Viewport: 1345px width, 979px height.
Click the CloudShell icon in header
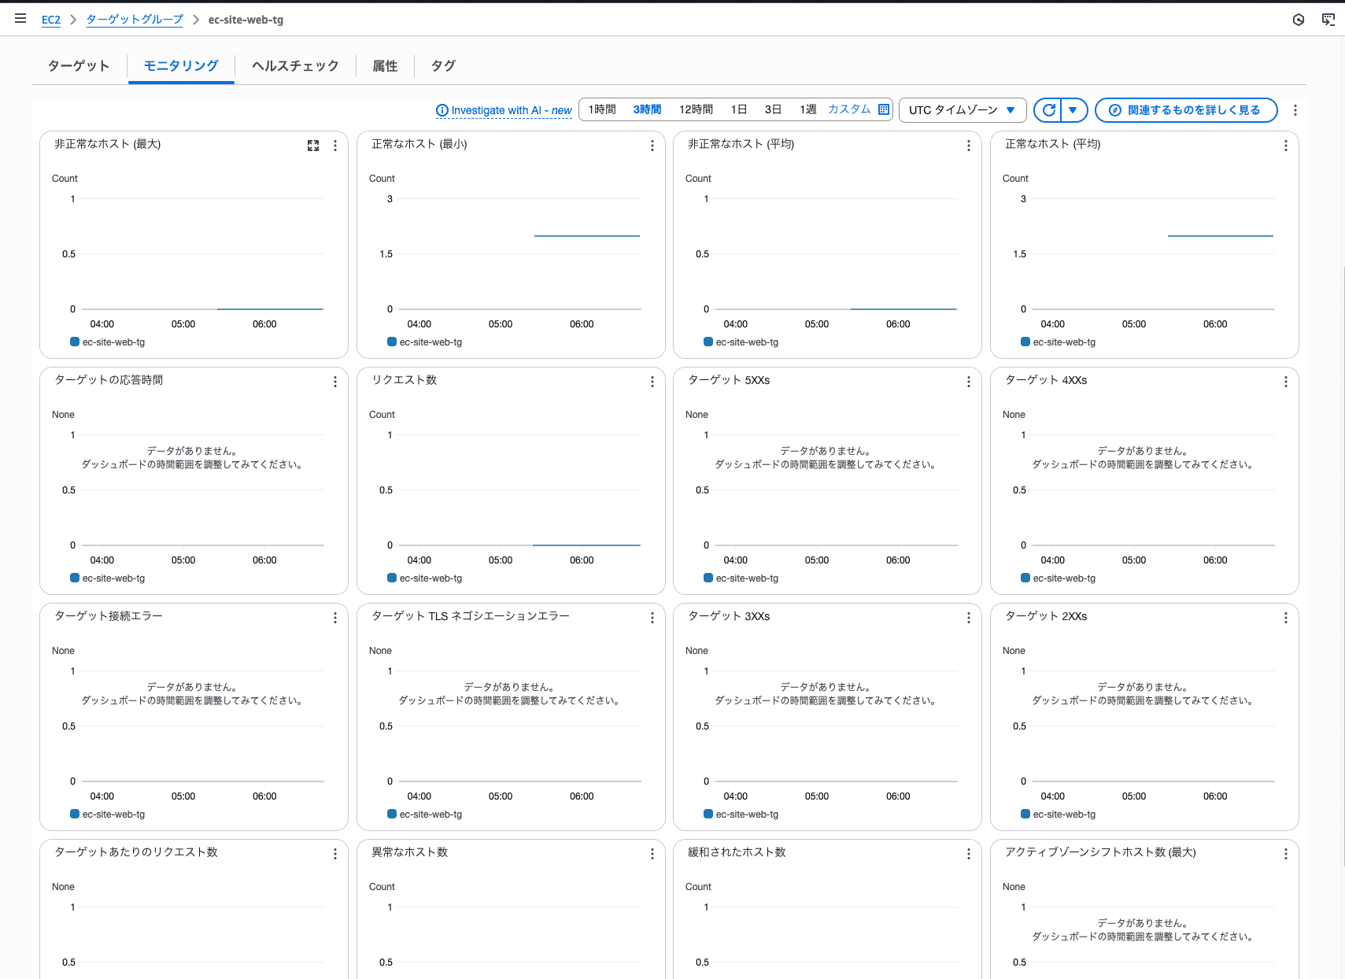(1328, 20)
